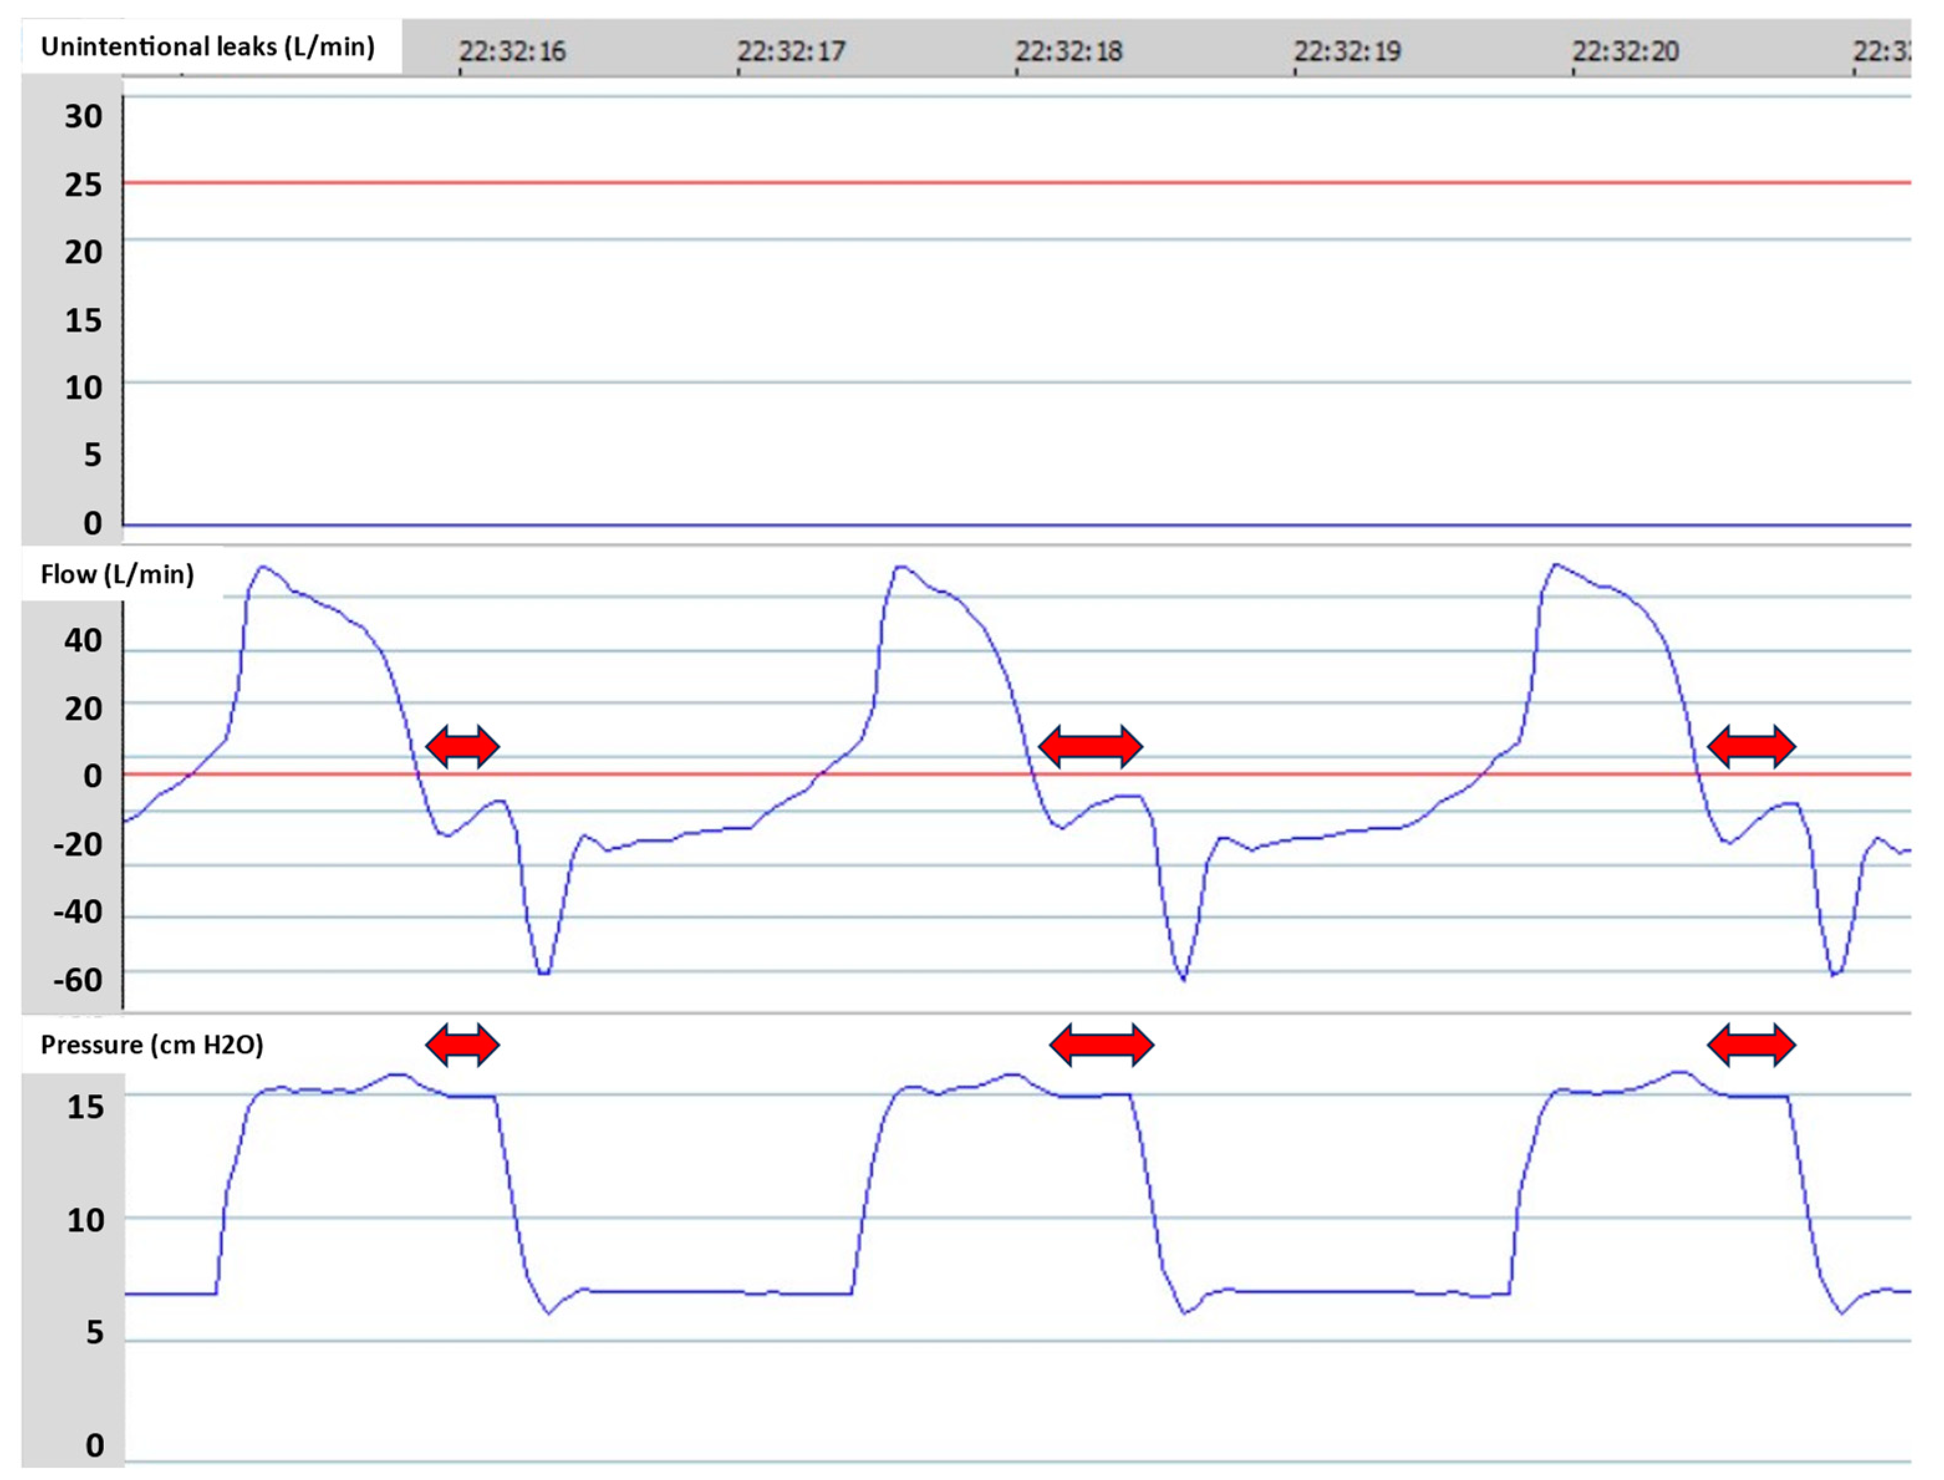Click the 15 value on Pressure axis
The image size is (1944, 1480).
click(x=85, y=1107)
